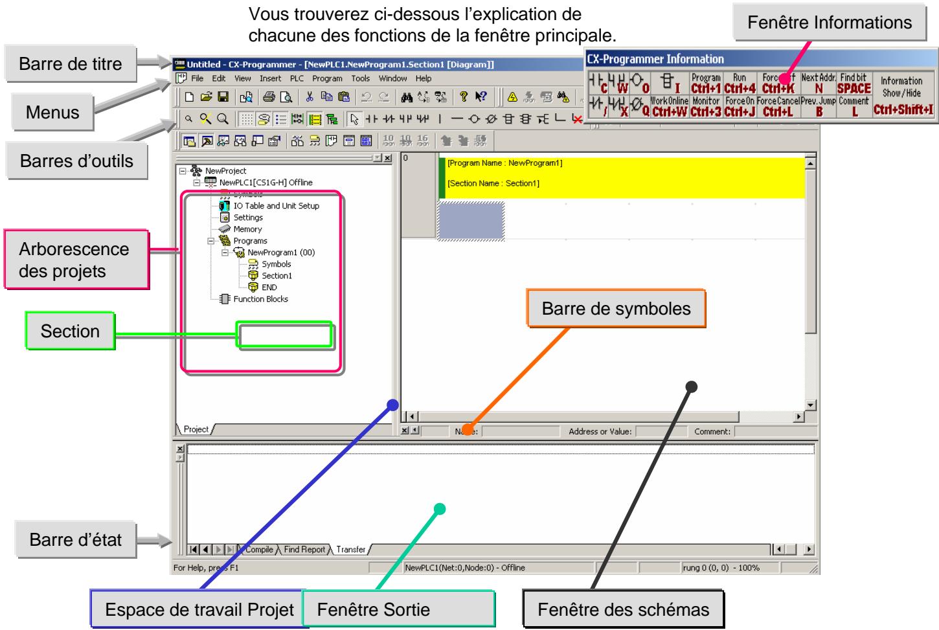Select the New Horizontal line tool
Image resolution: width=939 pixels, height=630 pixels.
[457, 118]
